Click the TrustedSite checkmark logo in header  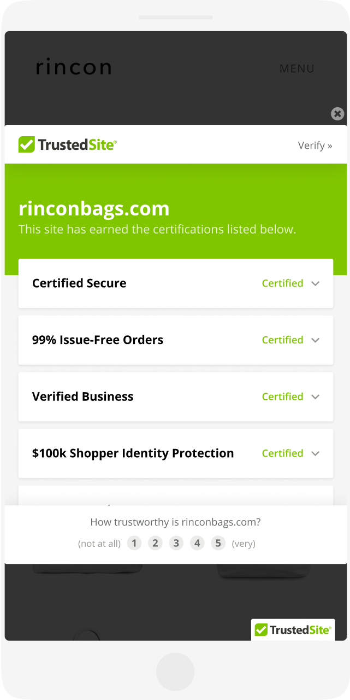click(x=68, y=145)
